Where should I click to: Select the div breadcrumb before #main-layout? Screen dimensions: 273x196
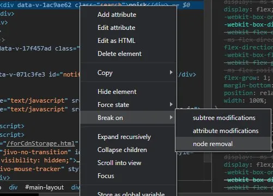click(13, 187)
